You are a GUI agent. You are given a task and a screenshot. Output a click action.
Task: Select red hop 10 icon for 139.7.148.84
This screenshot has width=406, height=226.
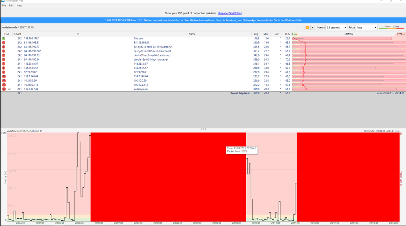click(4, 76)
